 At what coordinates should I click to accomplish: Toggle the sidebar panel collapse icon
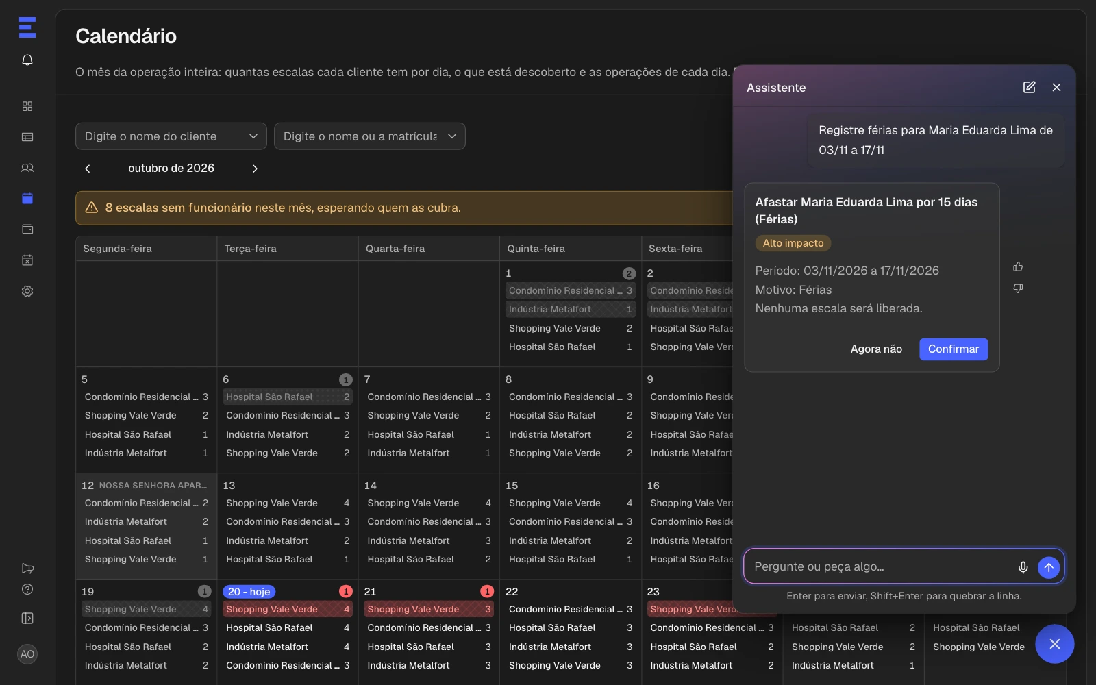point(27,619)
